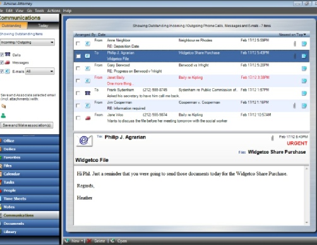The height and width of the screenshot is (245, 317).
Task: Click the phone icon in Frank Sydenham row
Action: pyautogui.click(x=88, y=93)
